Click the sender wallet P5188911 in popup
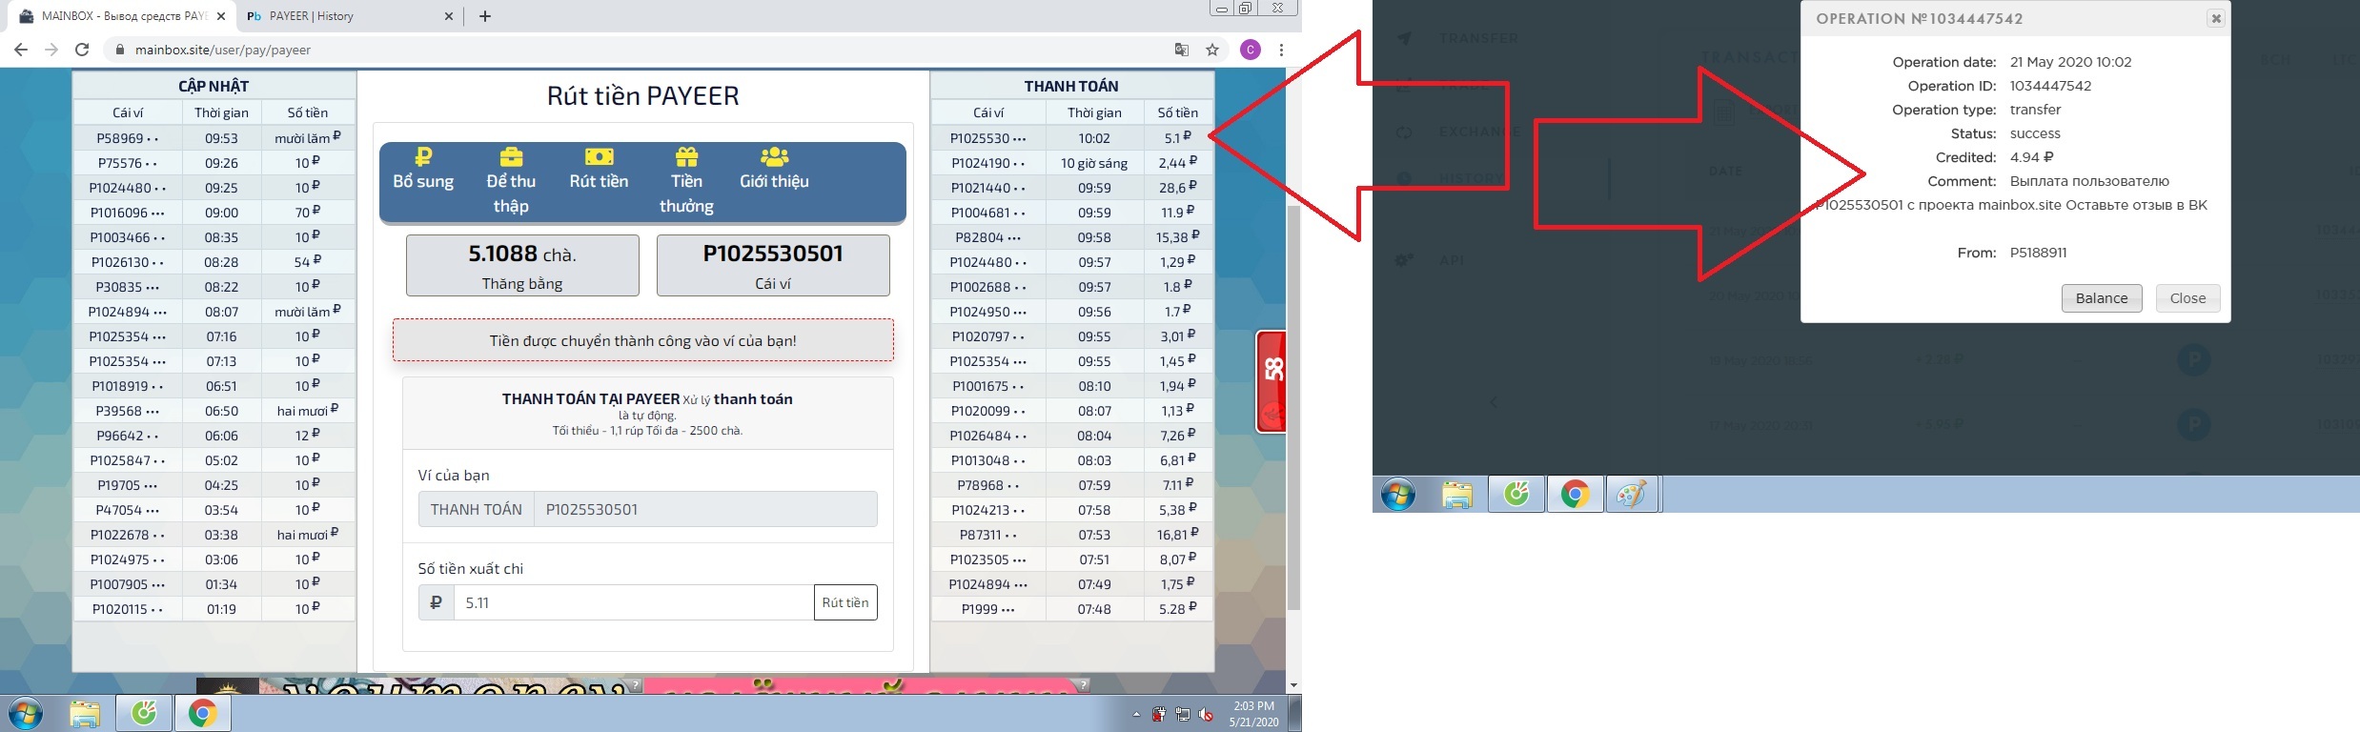 2038,253
